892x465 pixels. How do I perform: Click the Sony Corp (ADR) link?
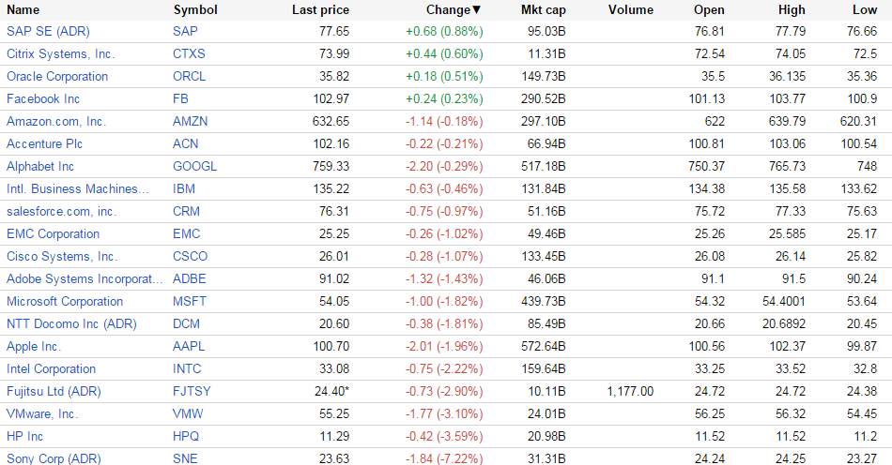pos(54,458)
